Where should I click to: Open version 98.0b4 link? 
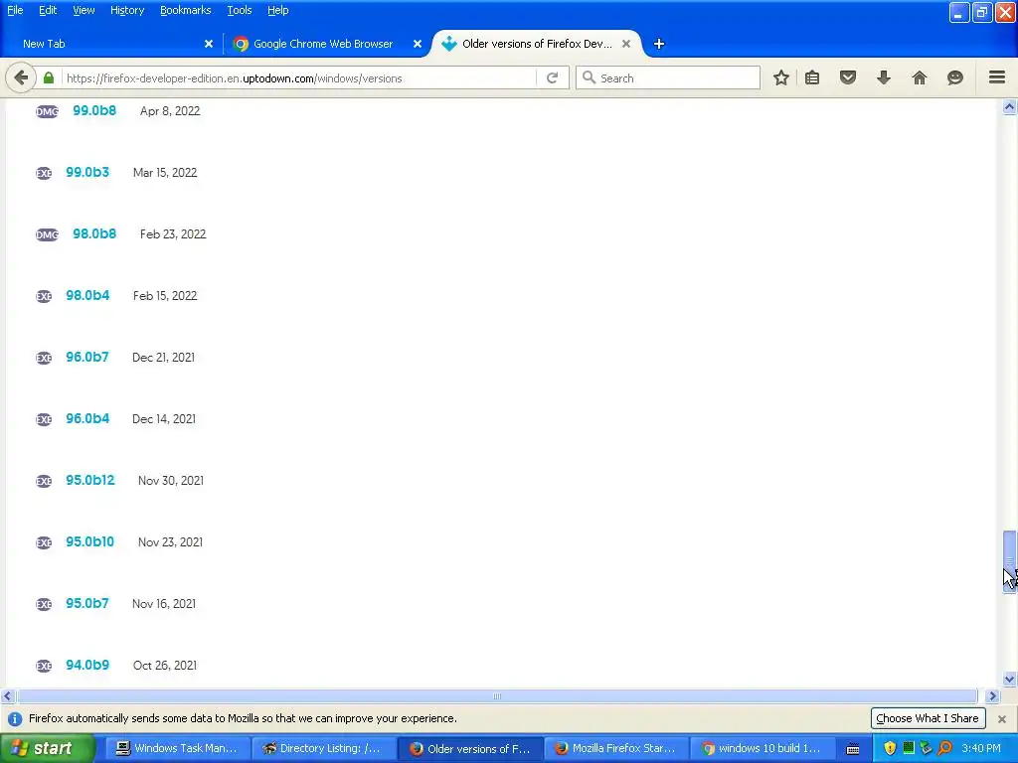tap(87, 295)
